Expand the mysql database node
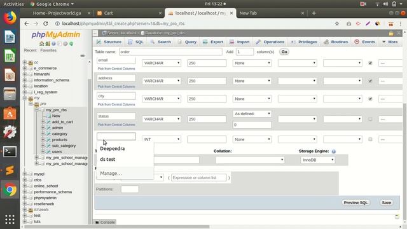Image resolution: width=407 pixels, height=229 pixels. point(25,174)
